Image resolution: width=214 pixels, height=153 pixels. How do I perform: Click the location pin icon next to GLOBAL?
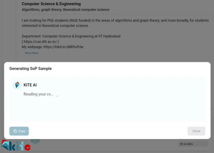[x=181, y=144]
